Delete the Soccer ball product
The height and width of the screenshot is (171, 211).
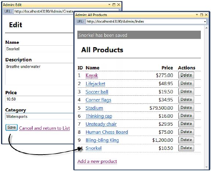(186, 91)
